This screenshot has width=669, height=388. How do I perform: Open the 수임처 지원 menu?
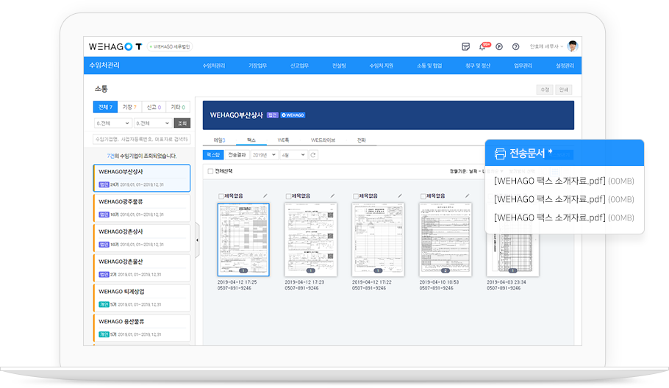tap(382, 65)
